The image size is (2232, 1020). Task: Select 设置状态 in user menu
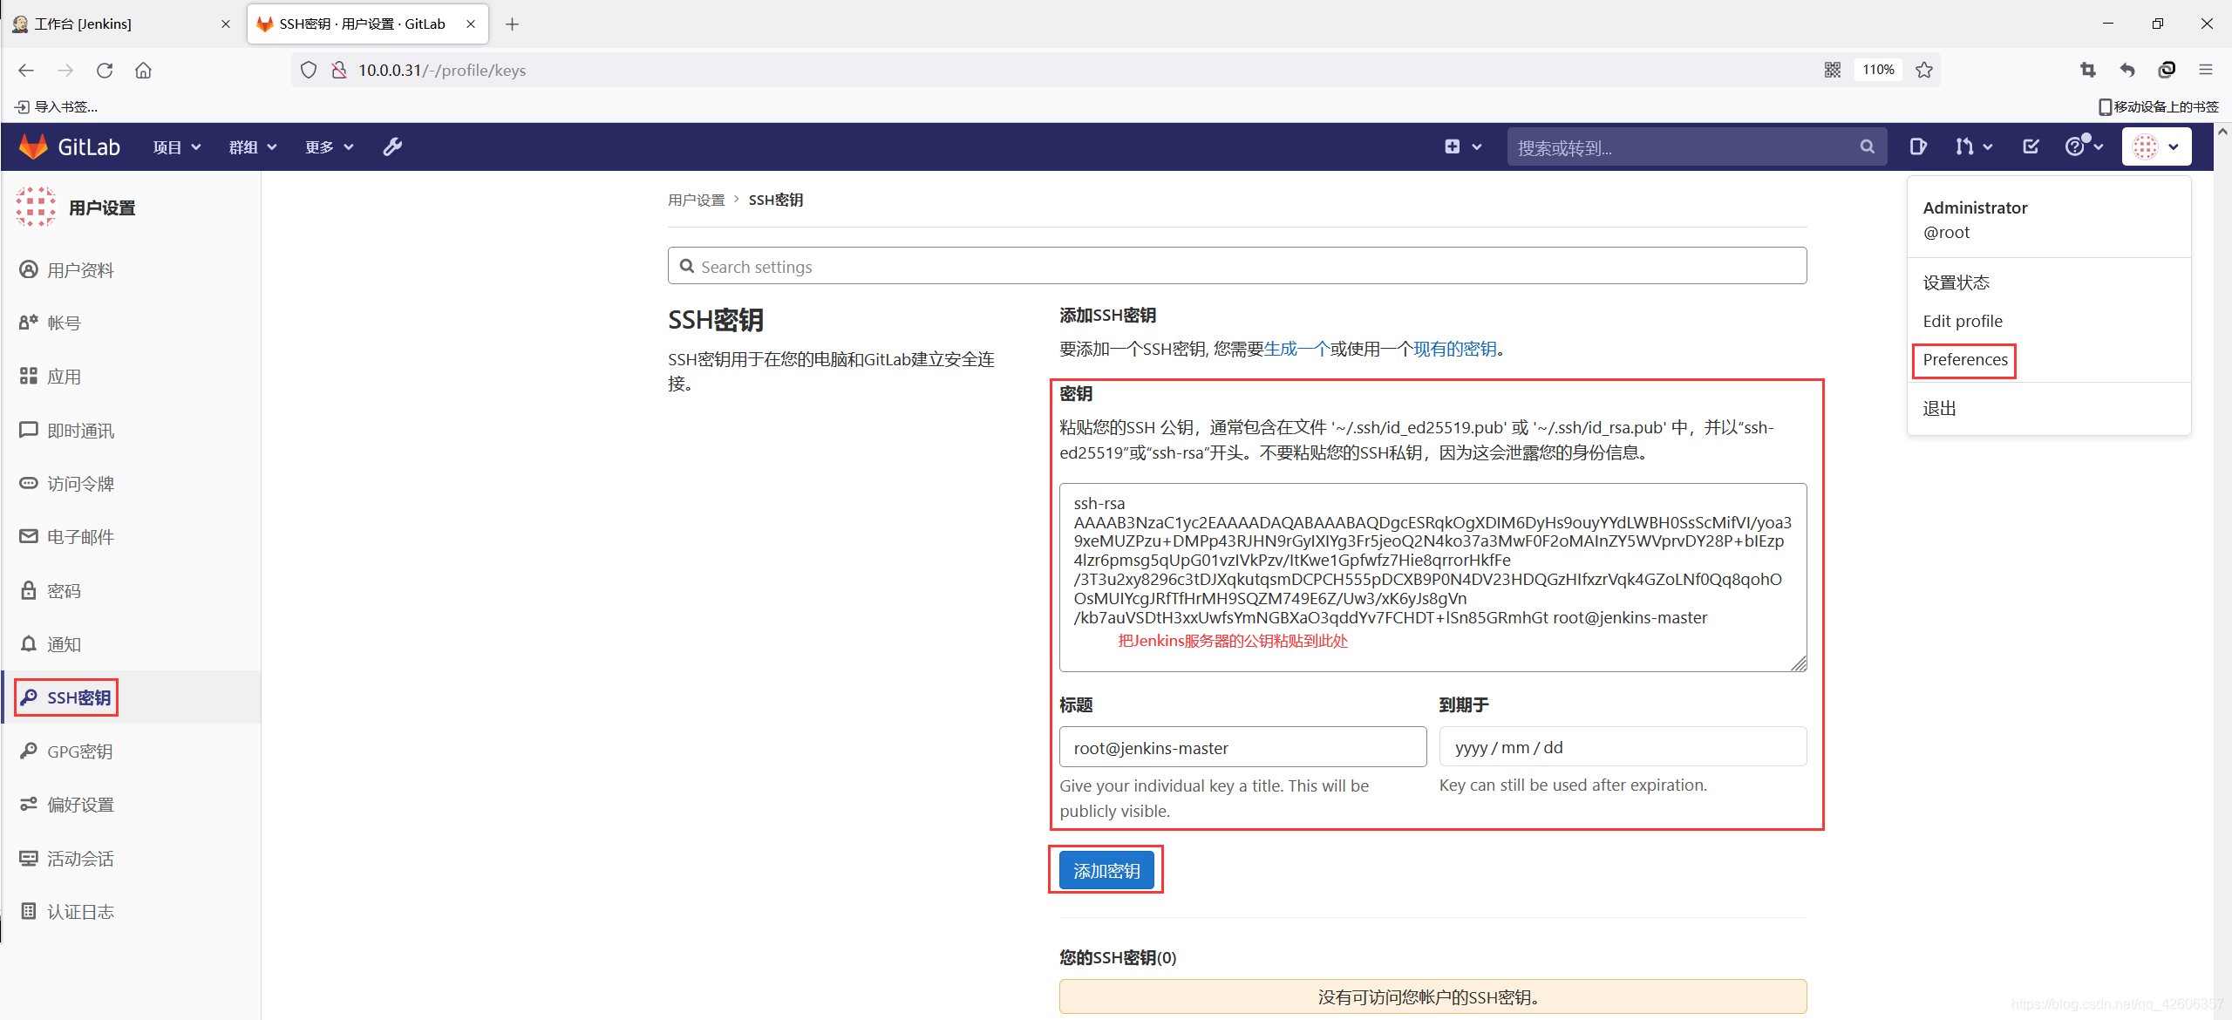click(x=1956, y=282)
